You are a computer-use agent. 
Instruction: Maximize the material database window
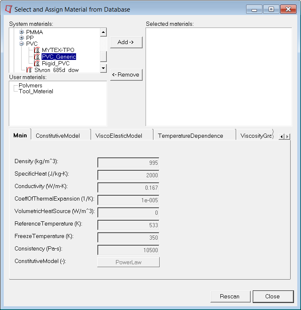(x=271, y=9)
